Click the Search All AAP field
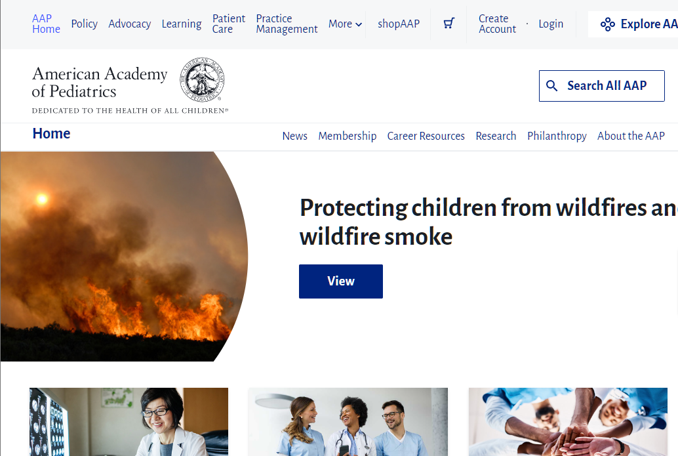The image size is (678, 456). [601, 86]
